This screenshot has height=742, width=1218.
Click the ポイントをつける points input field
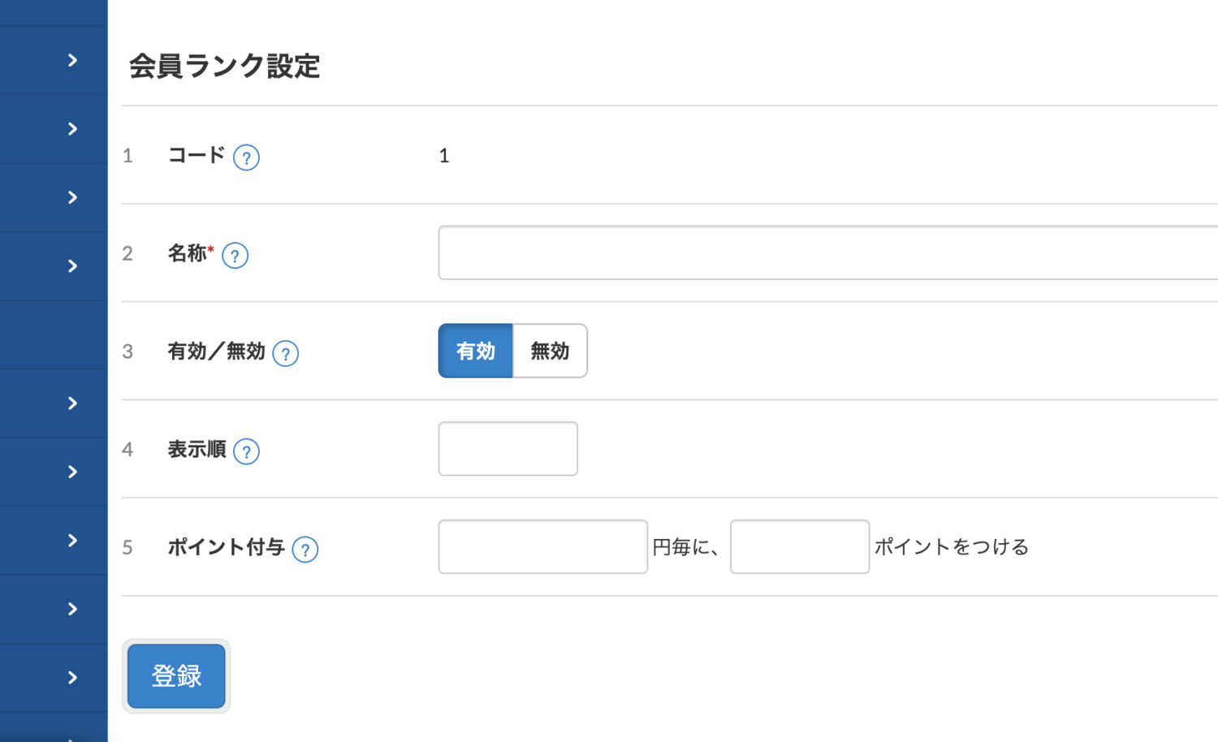[x=799, y=547]
